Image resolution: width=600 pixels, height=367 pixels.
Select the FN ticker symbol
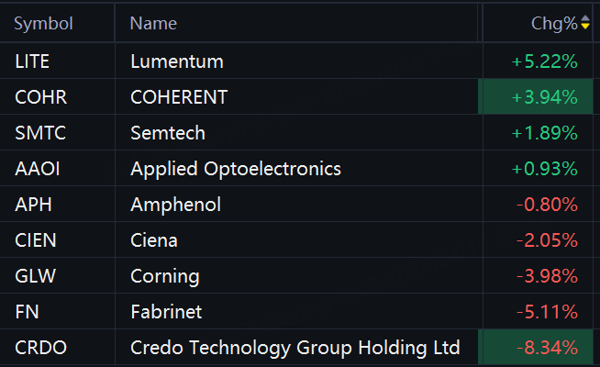[x=27, y=312]
